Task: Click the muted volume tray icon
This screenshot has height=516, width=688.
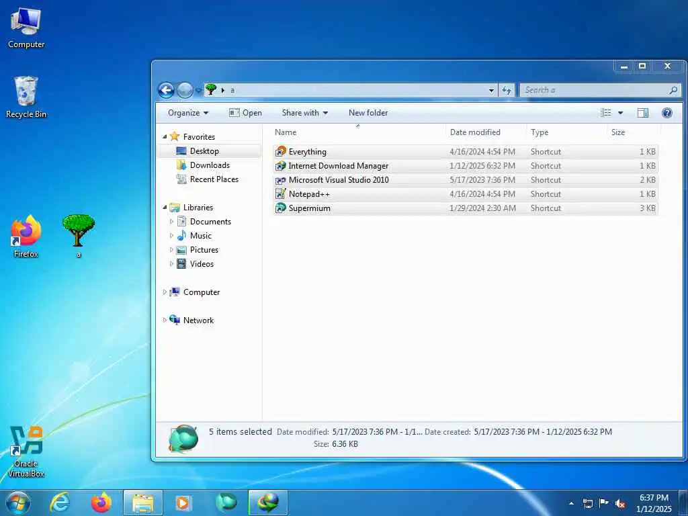Action: click(x=620, y=504)
